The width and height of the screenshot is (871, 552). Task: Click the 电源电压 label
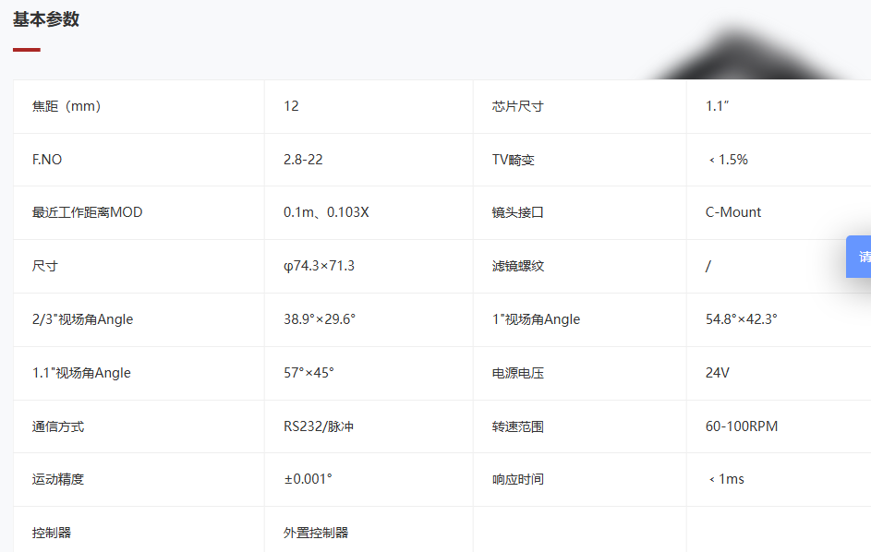[x=518, y=373]
